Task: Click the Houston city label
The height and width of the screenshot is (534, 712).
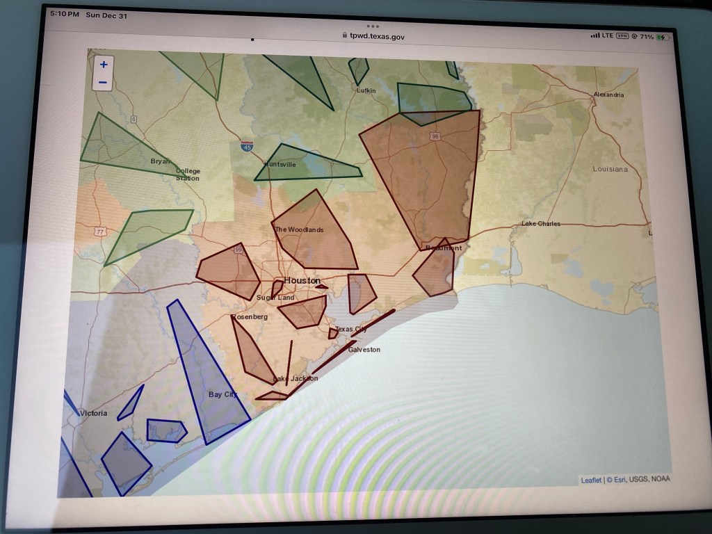Action: point(302,280)
